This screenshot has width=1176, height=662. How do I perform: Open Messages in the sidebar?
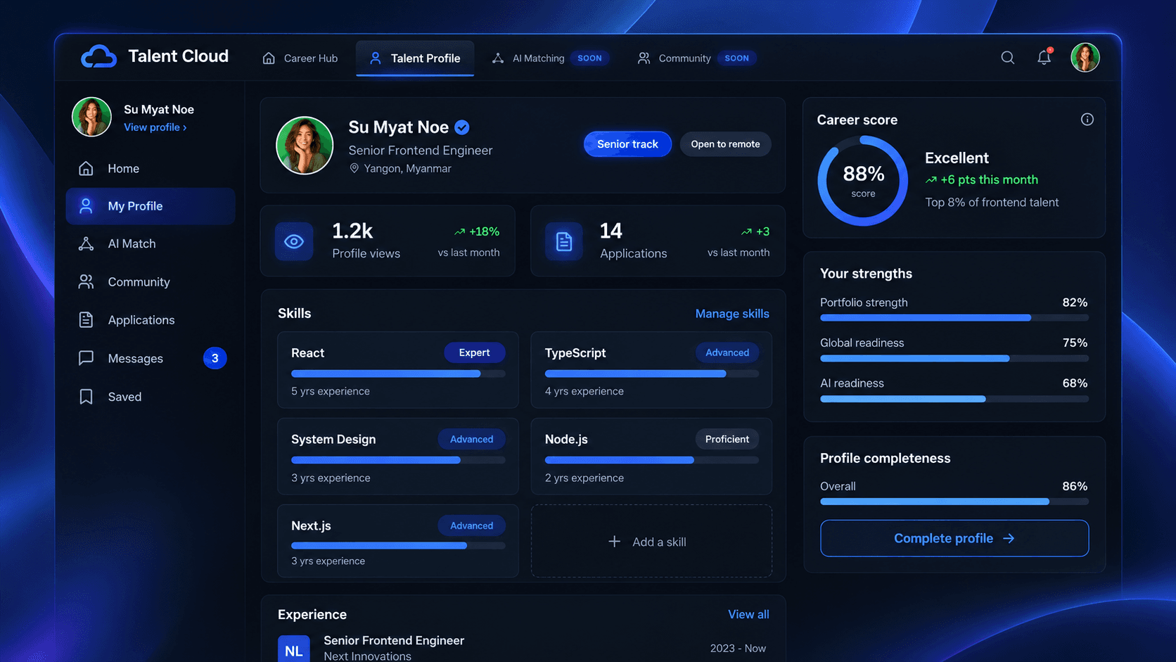151,358
